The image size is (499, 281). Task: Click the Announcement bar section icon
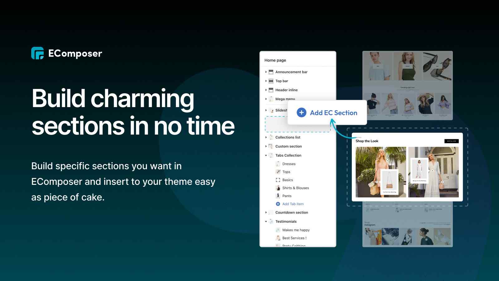click(x=271, y=72)
